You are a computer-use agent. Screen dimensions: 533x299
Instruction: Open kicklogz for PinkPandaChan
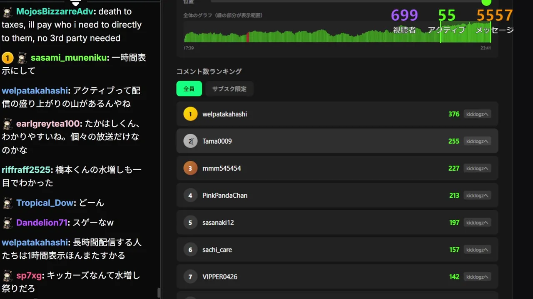pos(477,196)
